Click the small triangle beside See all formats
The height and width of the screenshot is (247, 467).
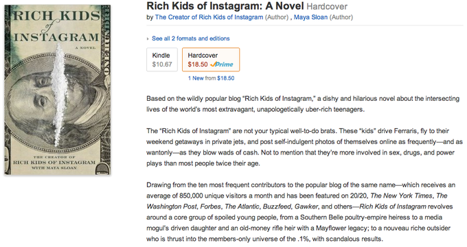148,38
